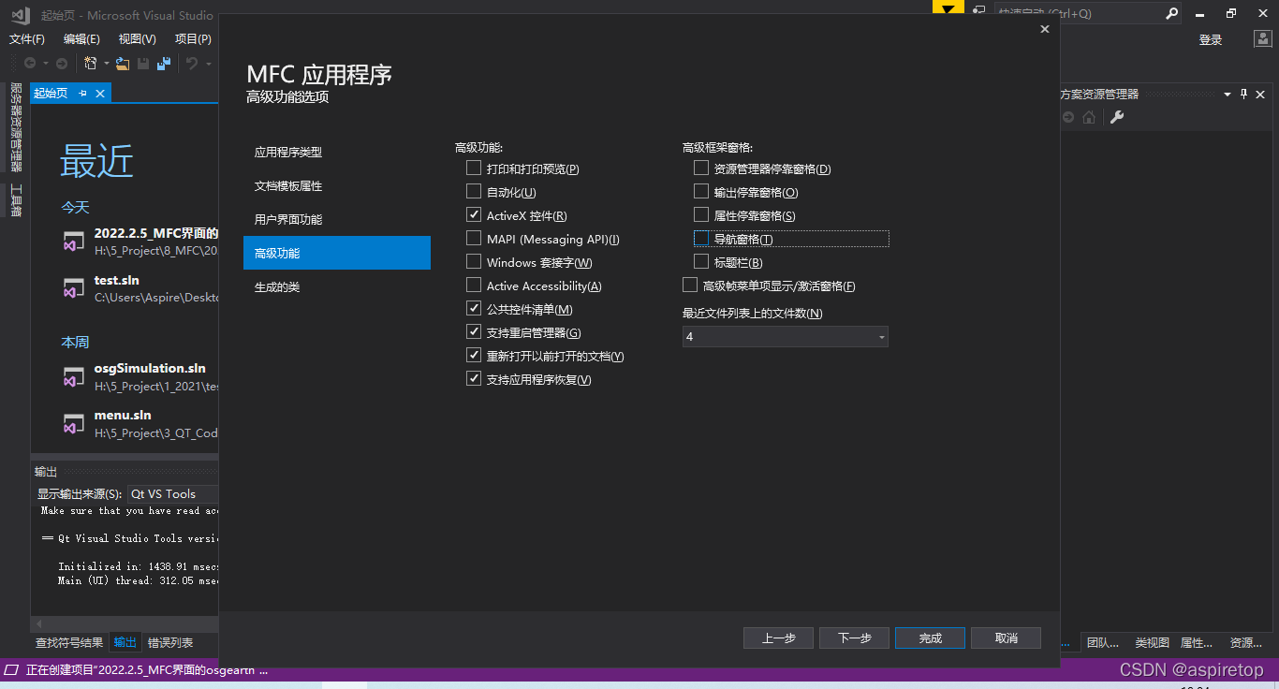
Task: Click the solution icon beside osgSimulation.sln
Action: [74, 377]
